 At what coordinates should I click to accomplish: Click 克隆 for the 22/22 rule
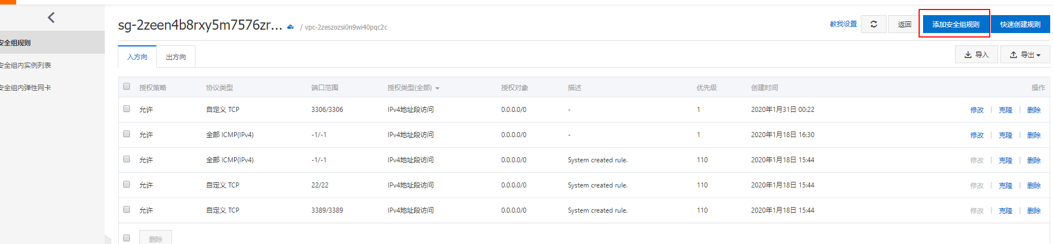tap(1005, 185)
